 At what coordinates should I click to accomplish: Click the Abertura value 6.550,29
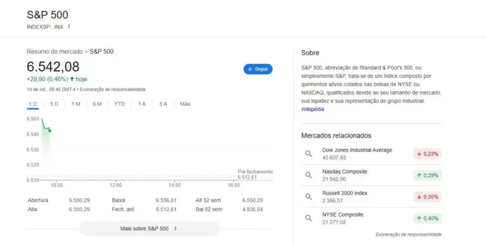(x=79, y=200)
